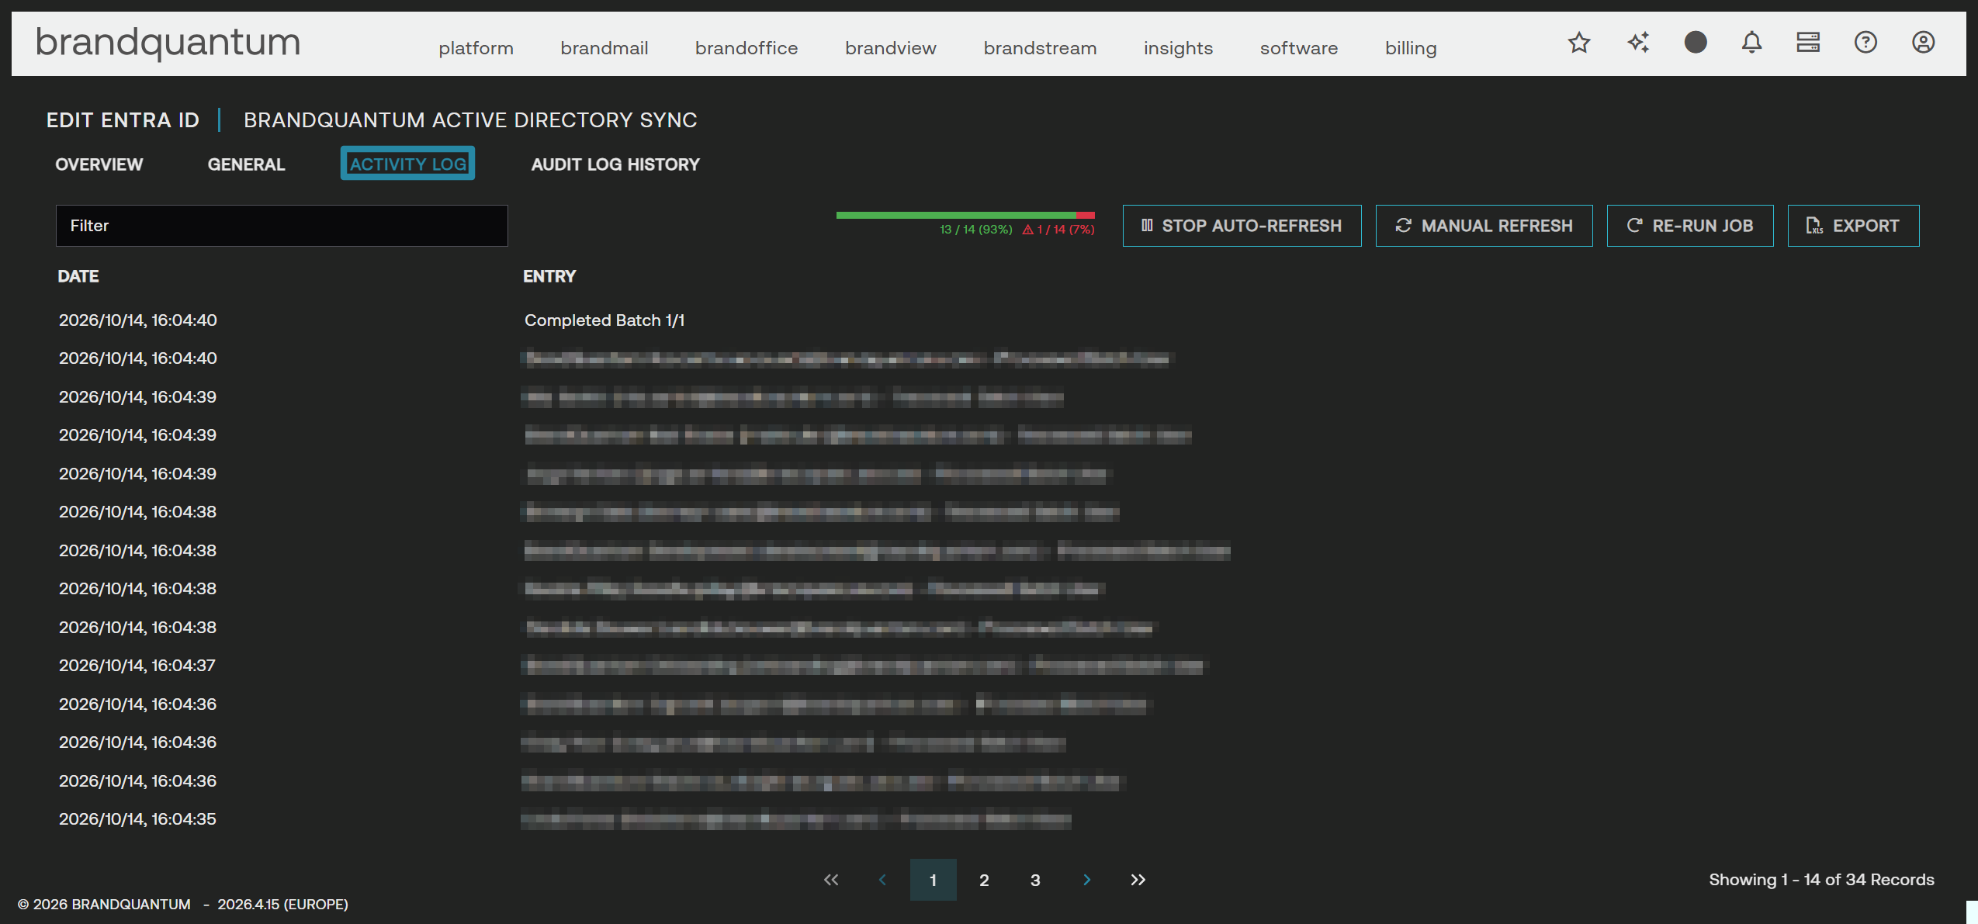Click the 2026/10/14, 16:04:37 date cell
The height and width of the screenshot is (924, 1978).
137,666
